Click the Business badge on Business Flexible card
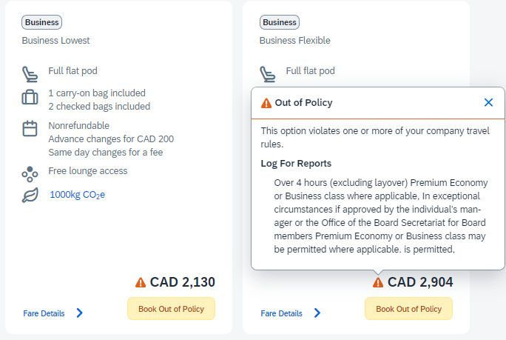Screen dimensions: 506x340 point(280,22)
